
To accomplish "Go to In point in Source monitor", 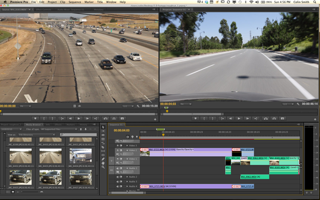I will pyautogui.click(x=62, y=119).
